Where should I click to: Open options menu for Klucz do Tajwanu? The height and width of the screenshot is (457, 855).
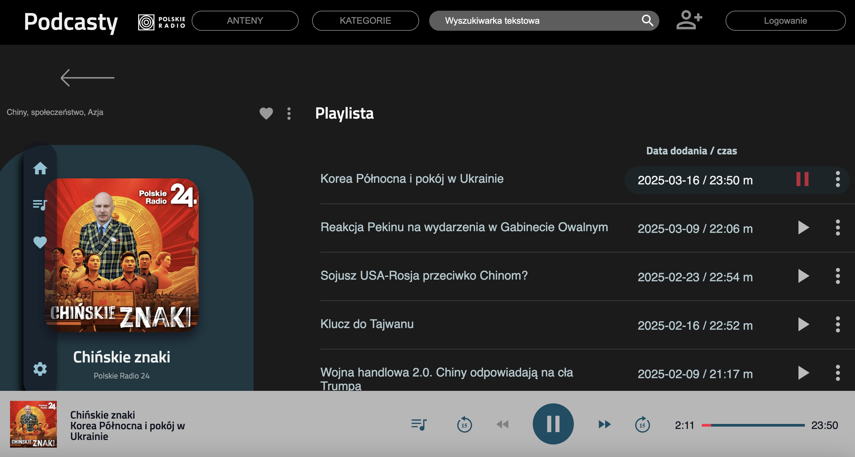pos(838,324)
